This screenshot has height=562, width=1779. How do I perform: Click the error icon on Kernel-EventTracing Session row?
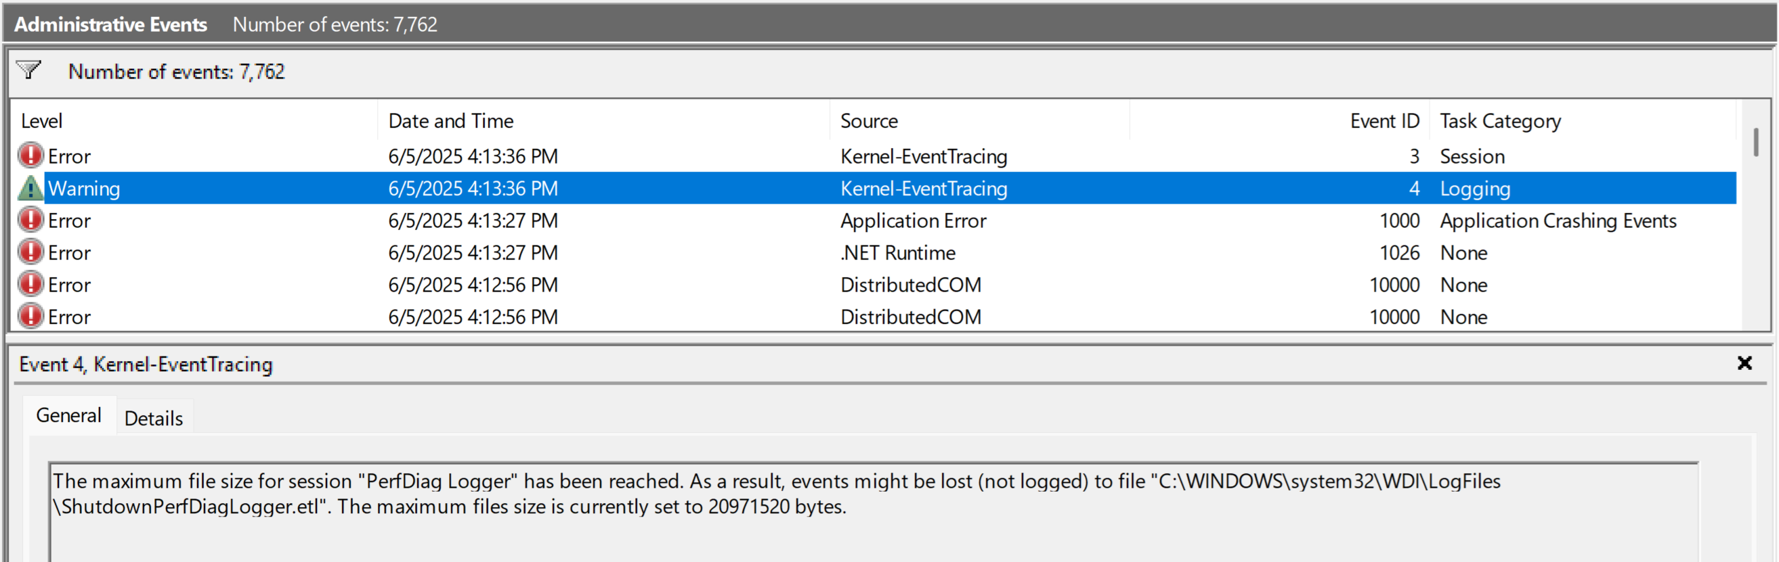tap(30, 156)
